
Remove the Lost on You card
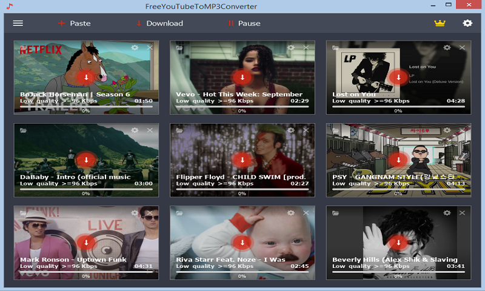tap(462, 48)
